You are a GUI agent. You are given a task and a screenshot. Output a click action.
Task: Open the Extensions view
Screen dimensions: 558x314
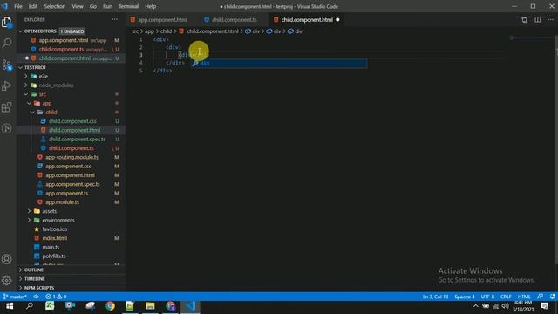7,107
